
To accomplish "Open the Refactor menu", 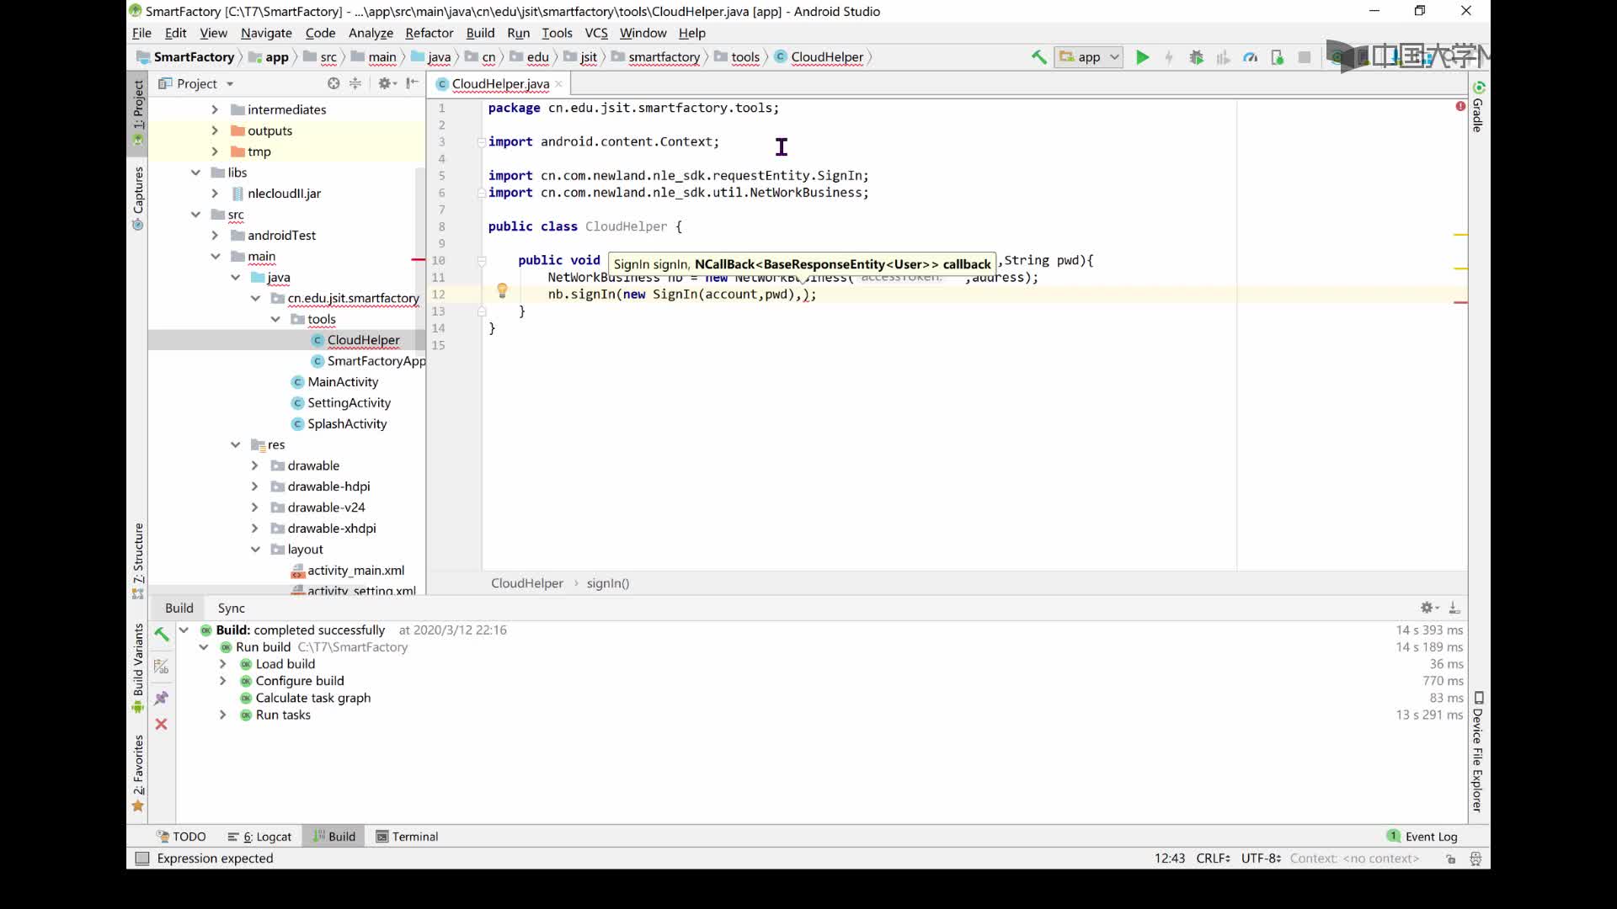I will click(429, 33).
